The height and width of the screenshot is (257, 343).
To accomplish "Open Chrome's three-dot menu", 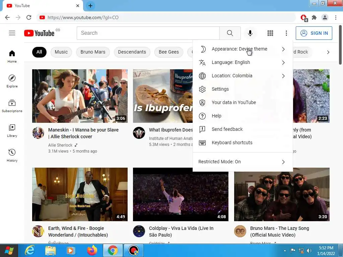I will click(336, 17).
